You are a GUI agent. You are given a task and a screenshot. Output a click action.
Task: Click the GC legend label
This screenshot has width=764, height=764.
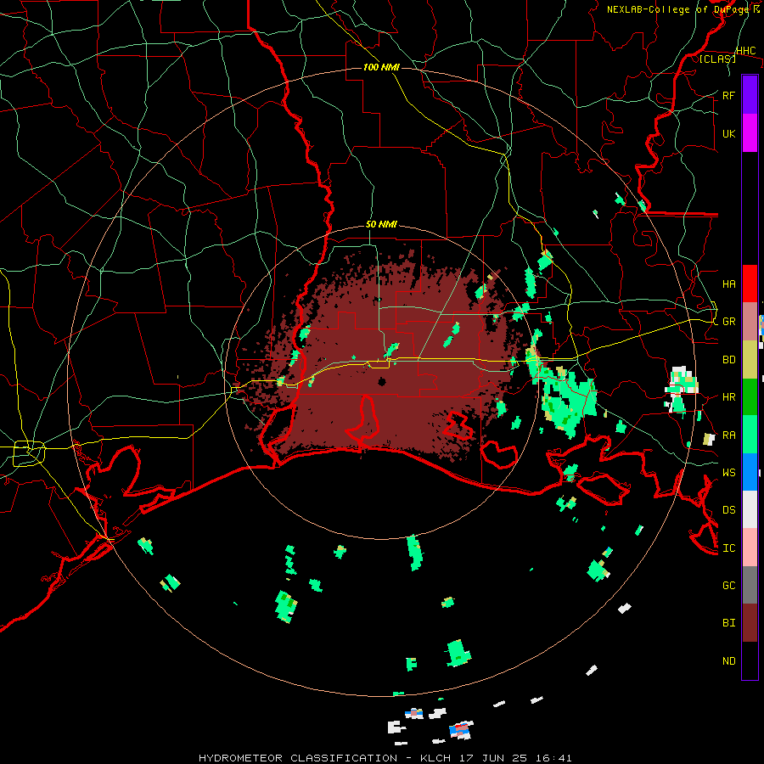click(x=729, y=585)
